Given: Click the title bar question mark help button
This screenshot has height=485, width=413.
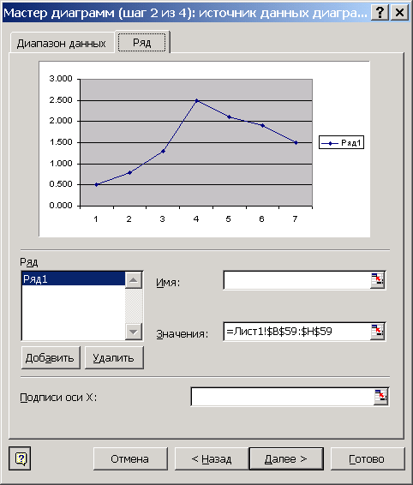Looking at the screenshot, I should [x=380, y=13].
